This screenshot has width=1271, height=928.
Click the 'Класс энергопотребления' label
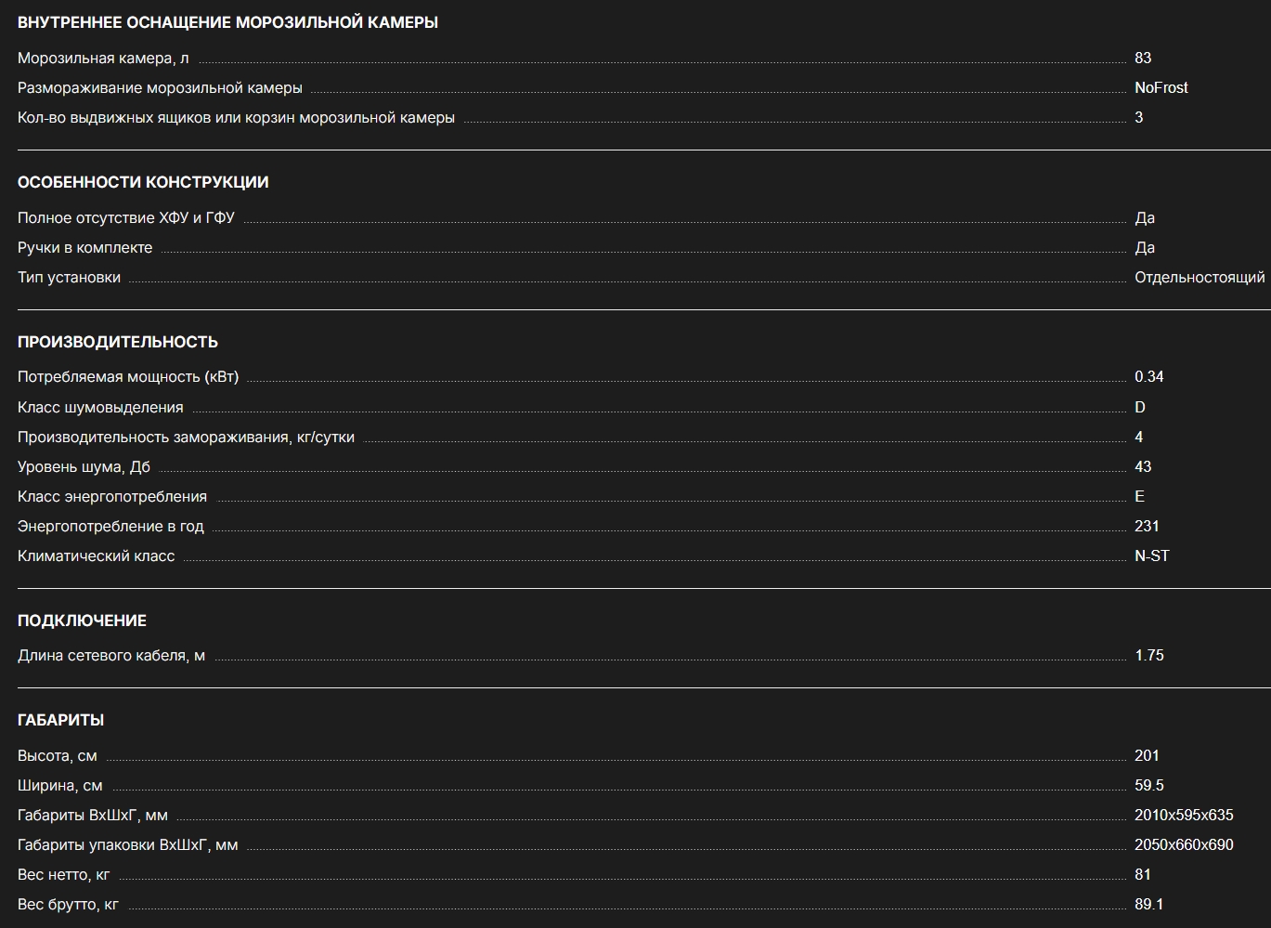click(112, 496)
